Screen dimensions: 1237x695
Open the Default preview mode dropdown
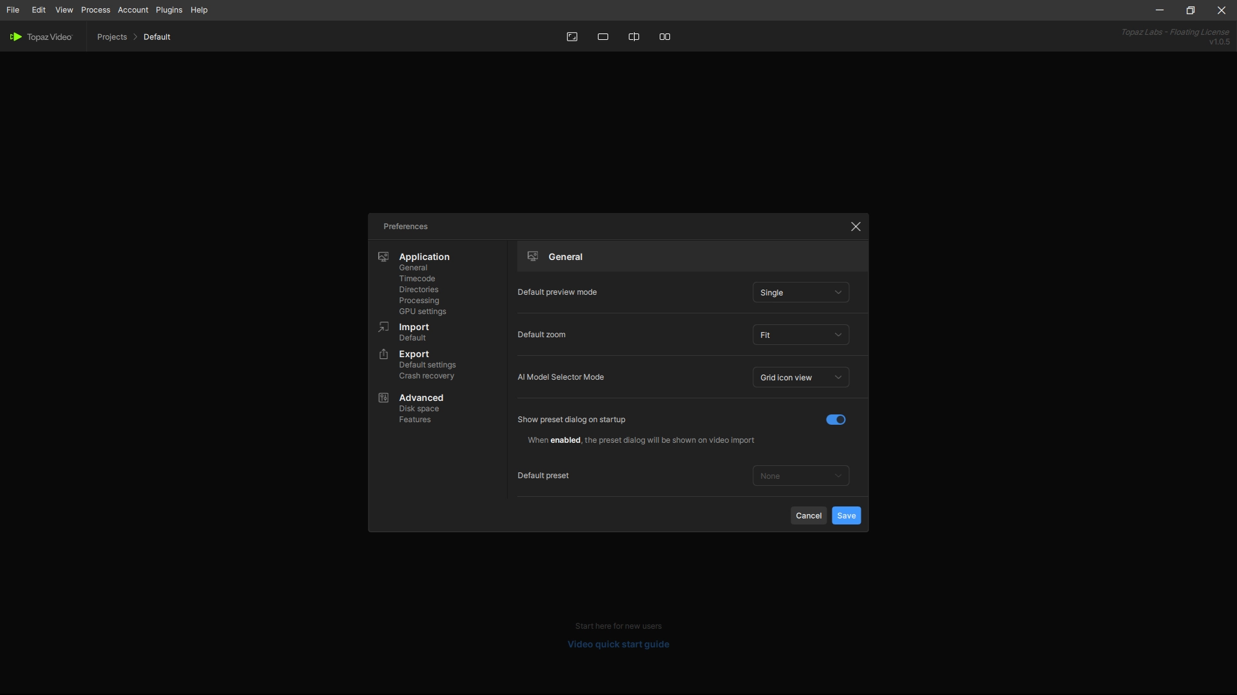tap(800, 292)
